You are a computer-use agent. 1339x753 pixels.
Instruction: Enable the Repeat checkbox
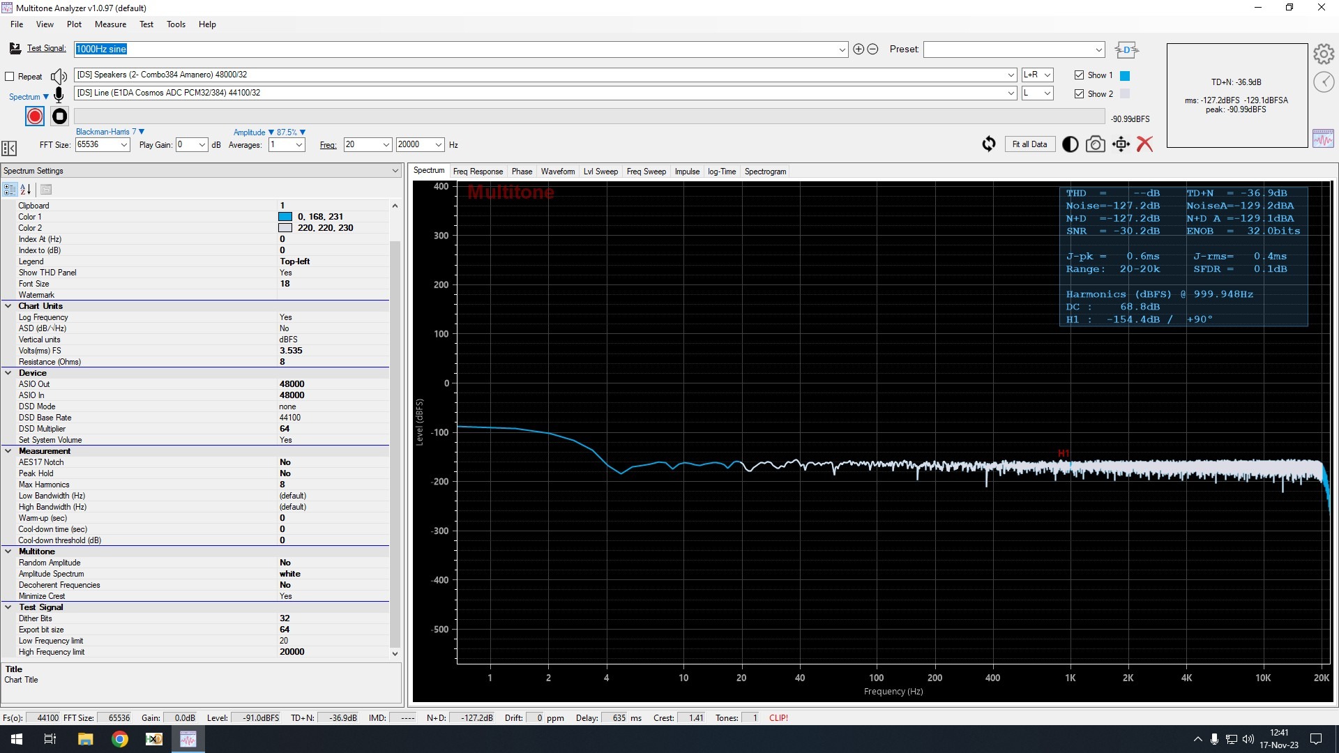point(10,77)
